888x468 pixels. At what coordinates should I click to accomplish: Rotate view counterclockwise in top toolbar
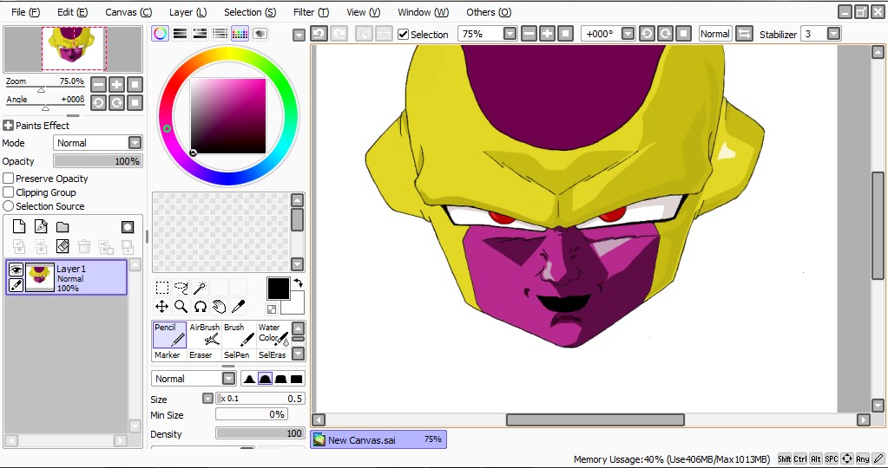[x=647, y=34]
